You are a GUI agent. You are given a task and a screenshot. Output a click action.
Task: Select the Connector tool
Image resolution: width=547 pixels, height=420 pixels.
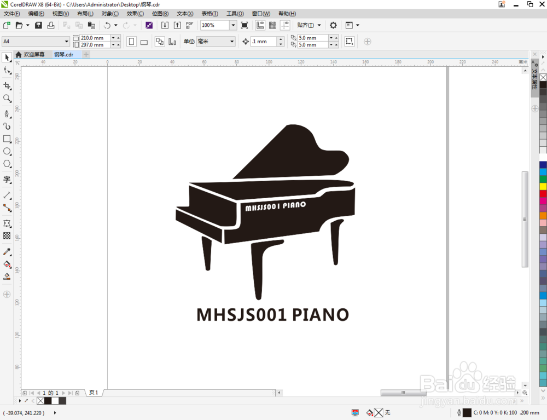pyautogui.click(x=7, y=208)
